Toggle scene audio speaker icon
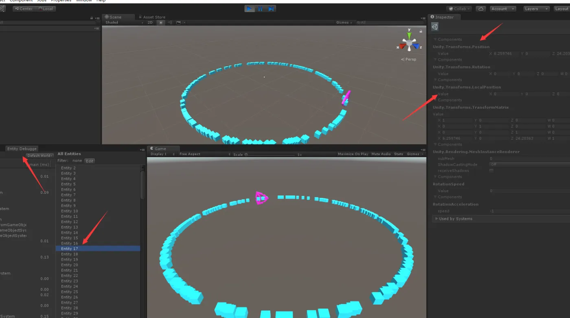The image size is (570, 318). 170,22
